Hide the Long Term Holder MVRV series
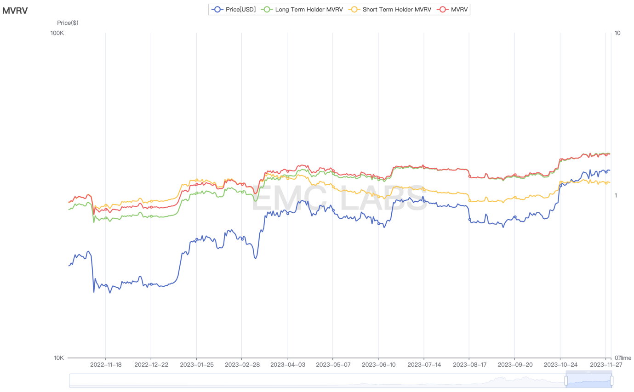The height and width of the screenshot is (392, 634). [x=308, y=9]
